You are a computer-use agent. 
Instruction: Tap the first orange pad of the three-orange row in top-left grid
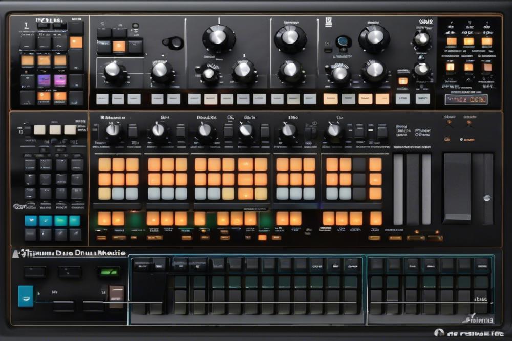coord(28,60)
